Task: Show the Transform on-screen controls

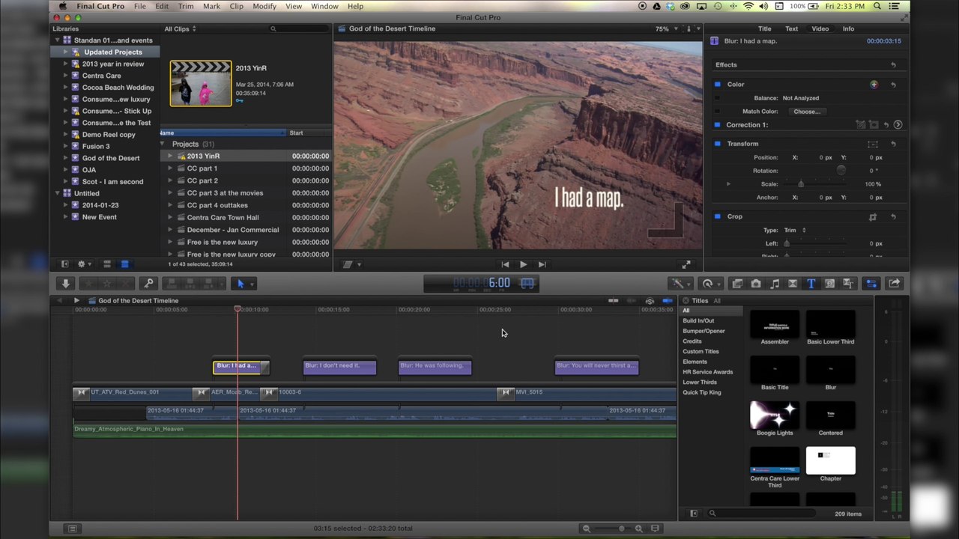Action: (873, 144)
